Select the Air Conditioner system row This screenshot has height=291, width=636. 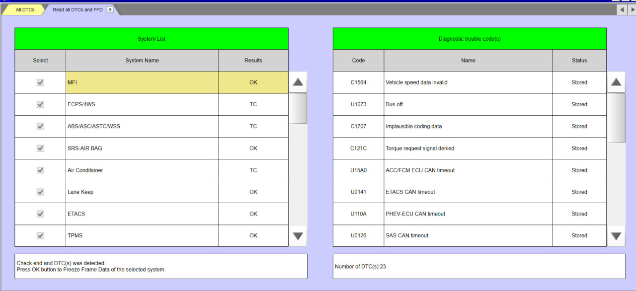click(x=142, y=170)
